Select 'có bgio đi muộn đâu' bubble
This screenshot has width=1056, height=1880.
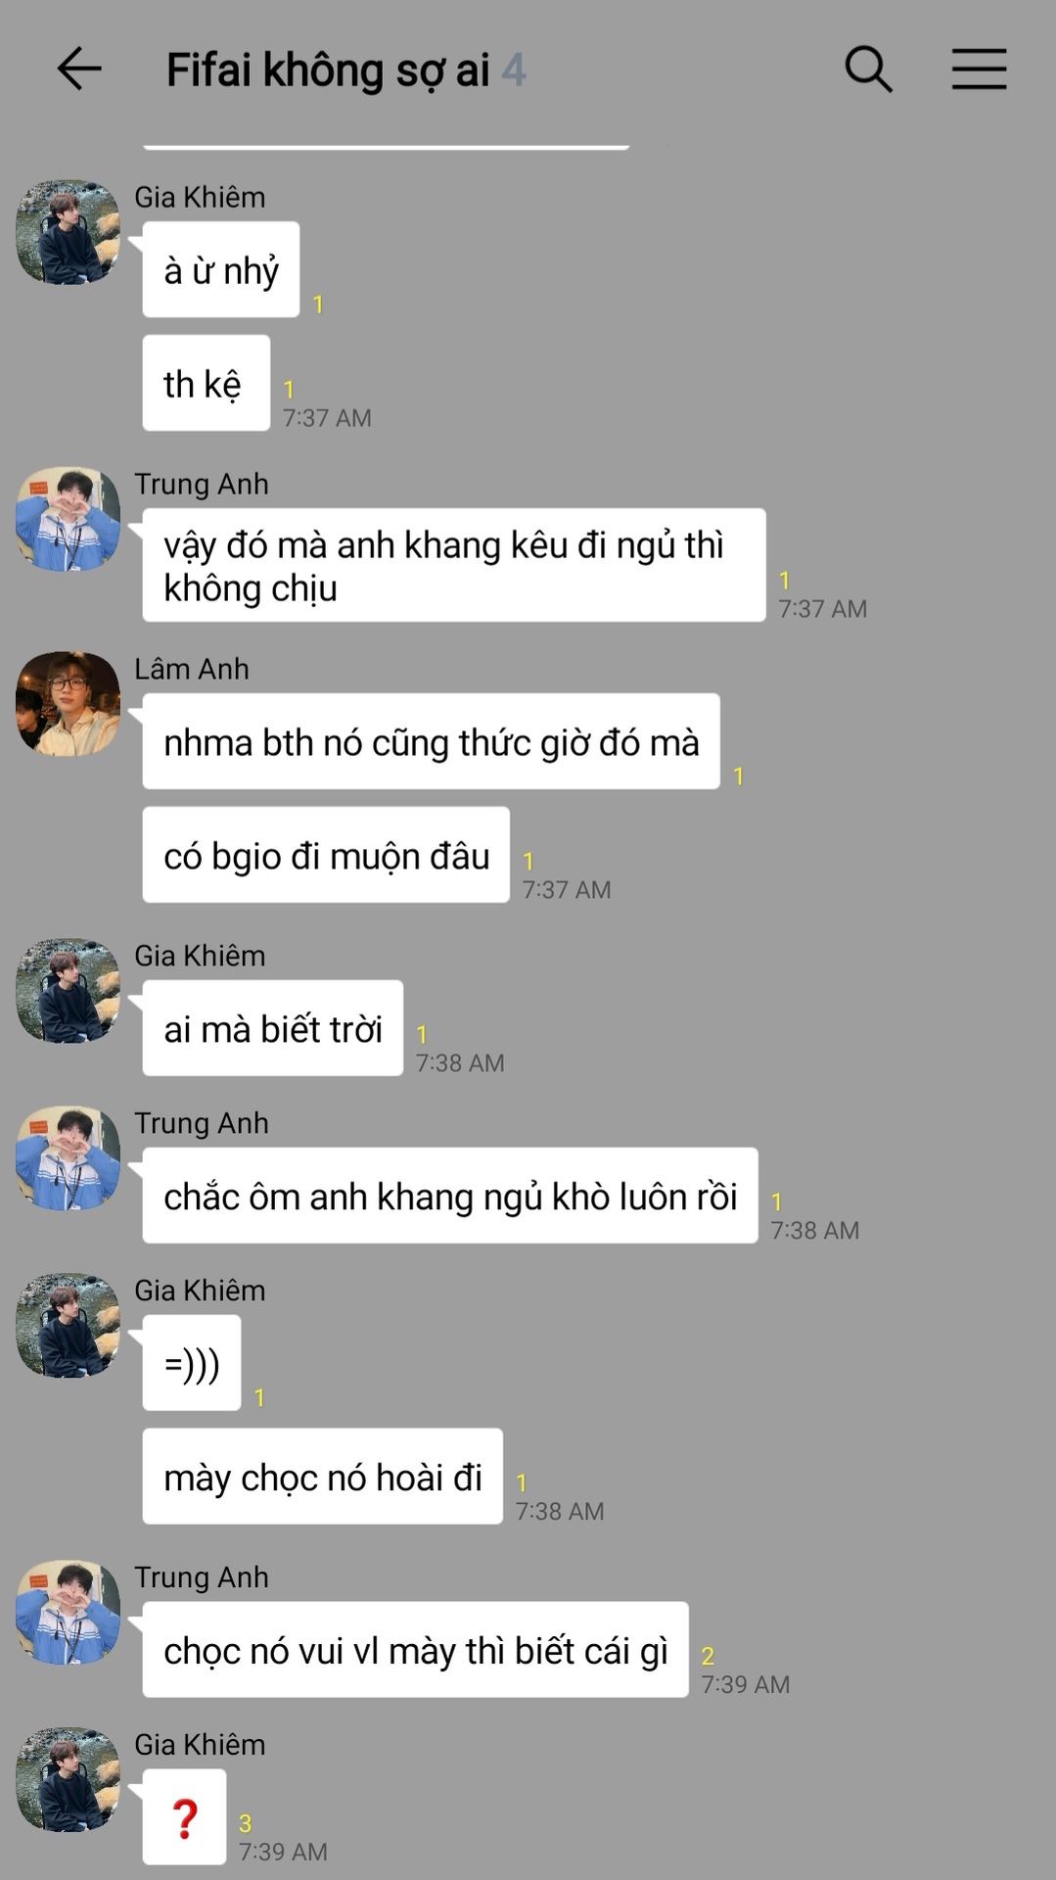(x=326, y=855)
